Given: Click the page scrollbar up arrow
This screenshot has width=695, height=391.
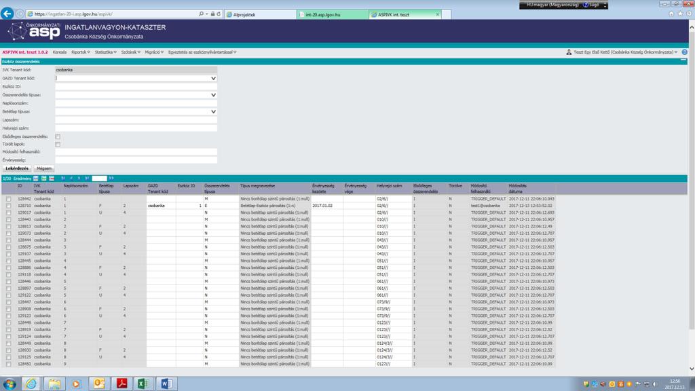Looking at the screenshot, I should tap(692, 27).
